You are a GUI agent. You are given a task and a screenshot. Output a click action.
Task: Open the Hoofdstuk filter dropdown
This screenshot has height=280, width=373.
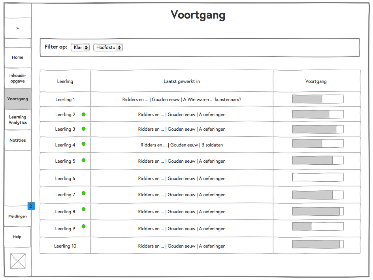coord(108,47)
